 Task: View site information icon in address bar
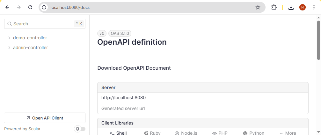pyautogui.click(x=44, y=7)
